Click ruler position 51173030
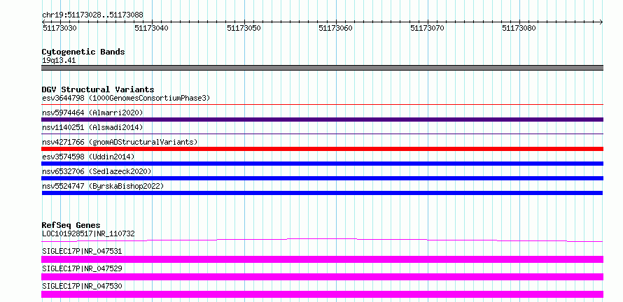The width and height of the screenshot is (623, 302). coord(59,28)
